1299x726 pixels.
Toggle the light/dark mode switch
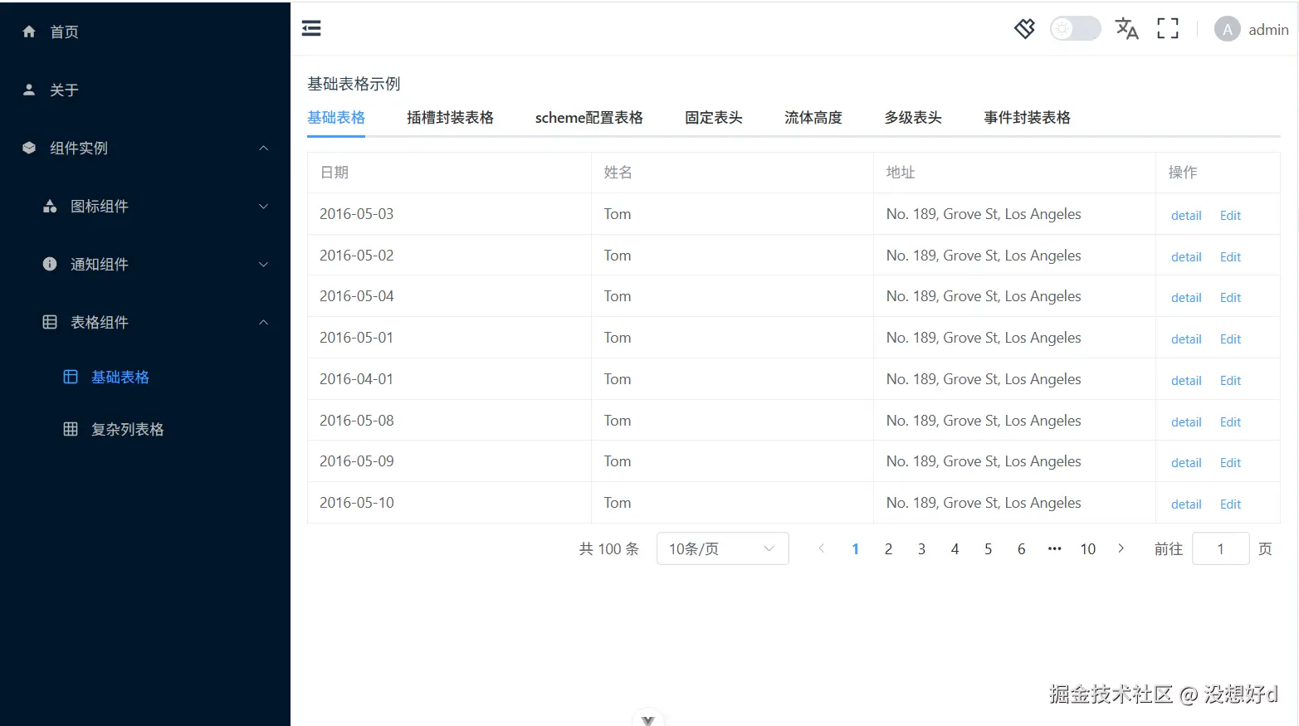(1076, 29)
